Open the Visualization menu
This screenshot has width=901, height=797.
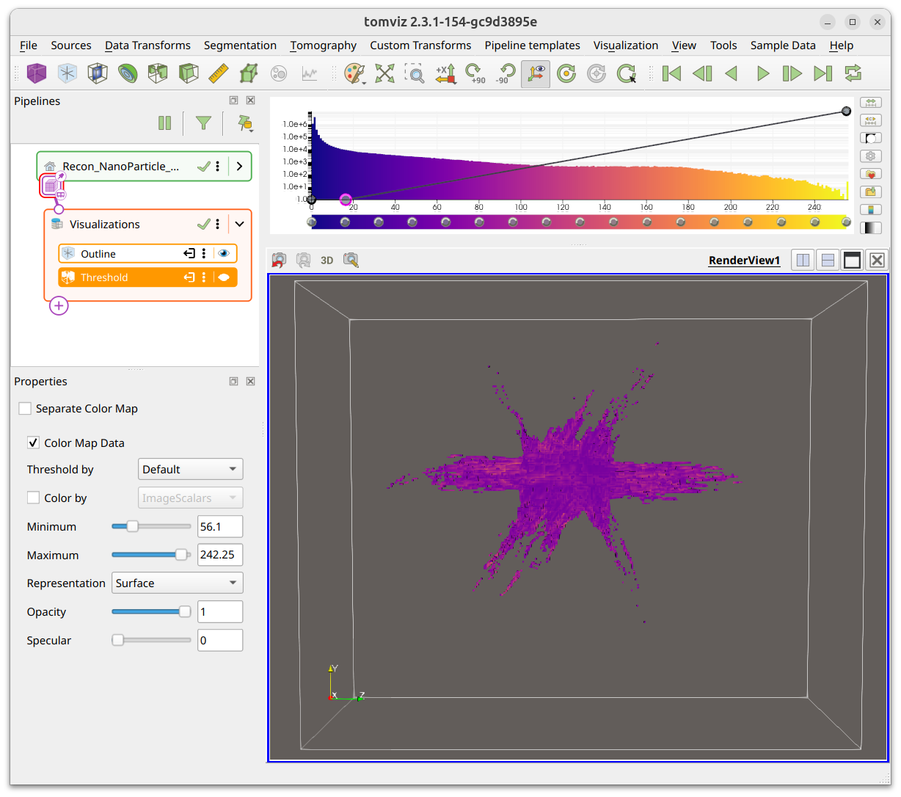point(626,46)
